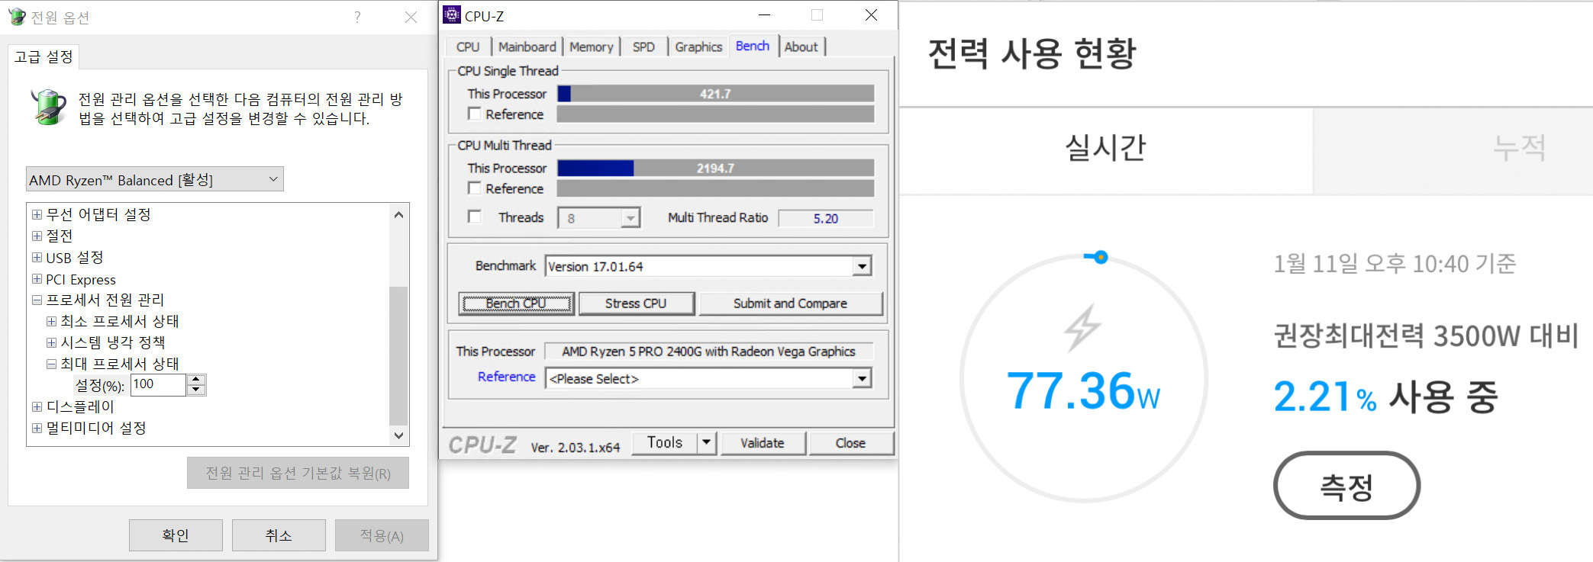The height and width of the screenshot is (562, 1593).
Task: Click the 측정 measure button
Action: [1346, 486]
